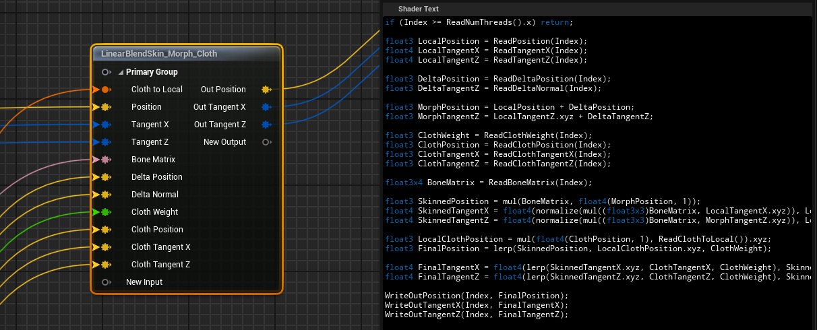Viewport: 817px width, 330px height.
Task: Click the Bone Matrix pink input pin
Action: (x=105, y=160)
